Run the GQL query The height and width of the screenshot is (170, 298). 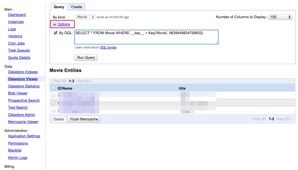point(86,57)
